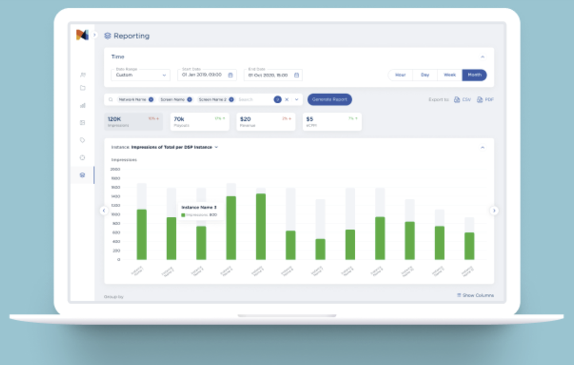Image resolution: width=574 pixels, height=365 pixels.
Task: Go to previous chart page arrow
Action: [x=104, y=211]
